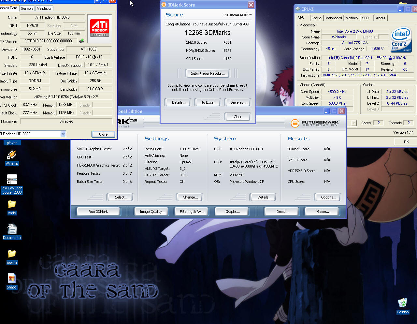Viewport: 417px width, 324px height.
Task: Click Submit Your Results button
Action: pos(208,73)
